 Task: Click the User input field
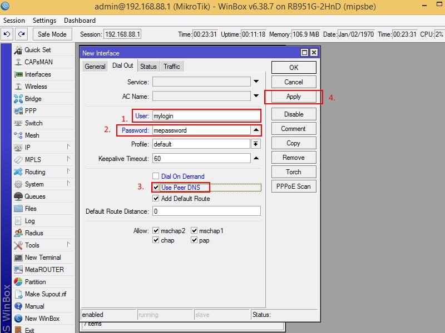(206, 116)
